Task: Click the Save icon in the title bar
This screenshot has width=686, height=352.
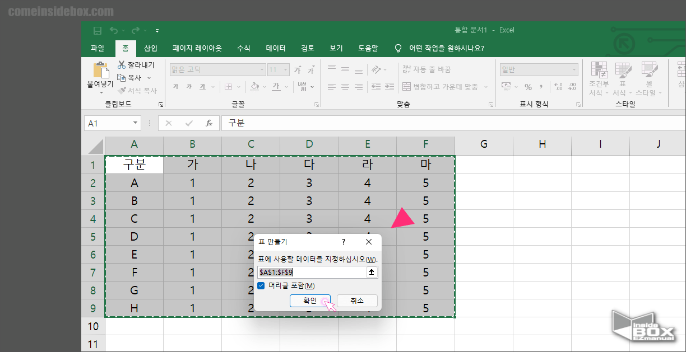Action: click(x=98, y=30)
